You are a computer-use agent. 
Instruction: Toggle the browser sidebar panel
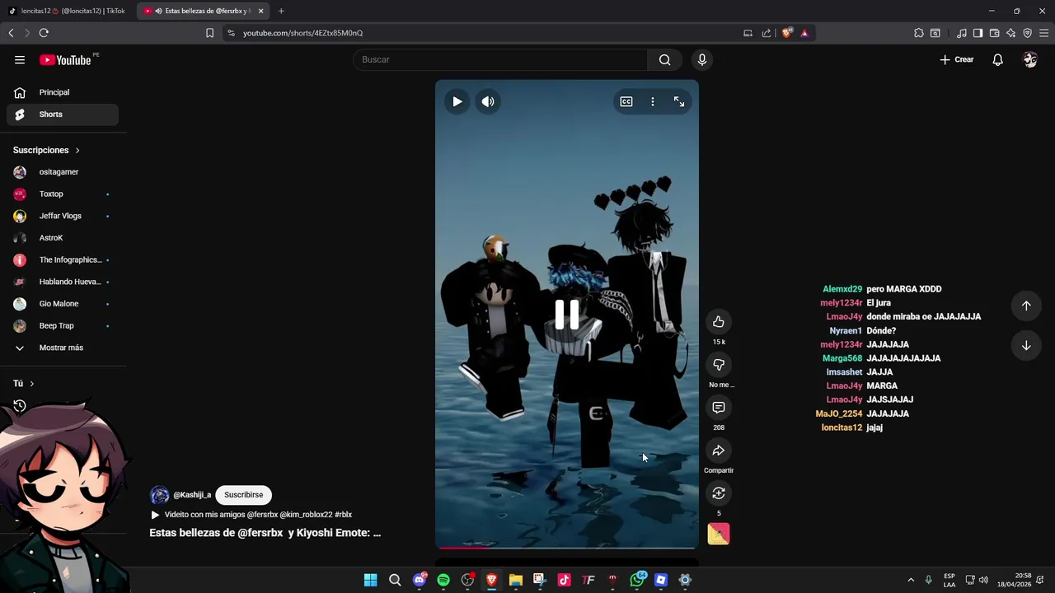(x=978, y=33)
